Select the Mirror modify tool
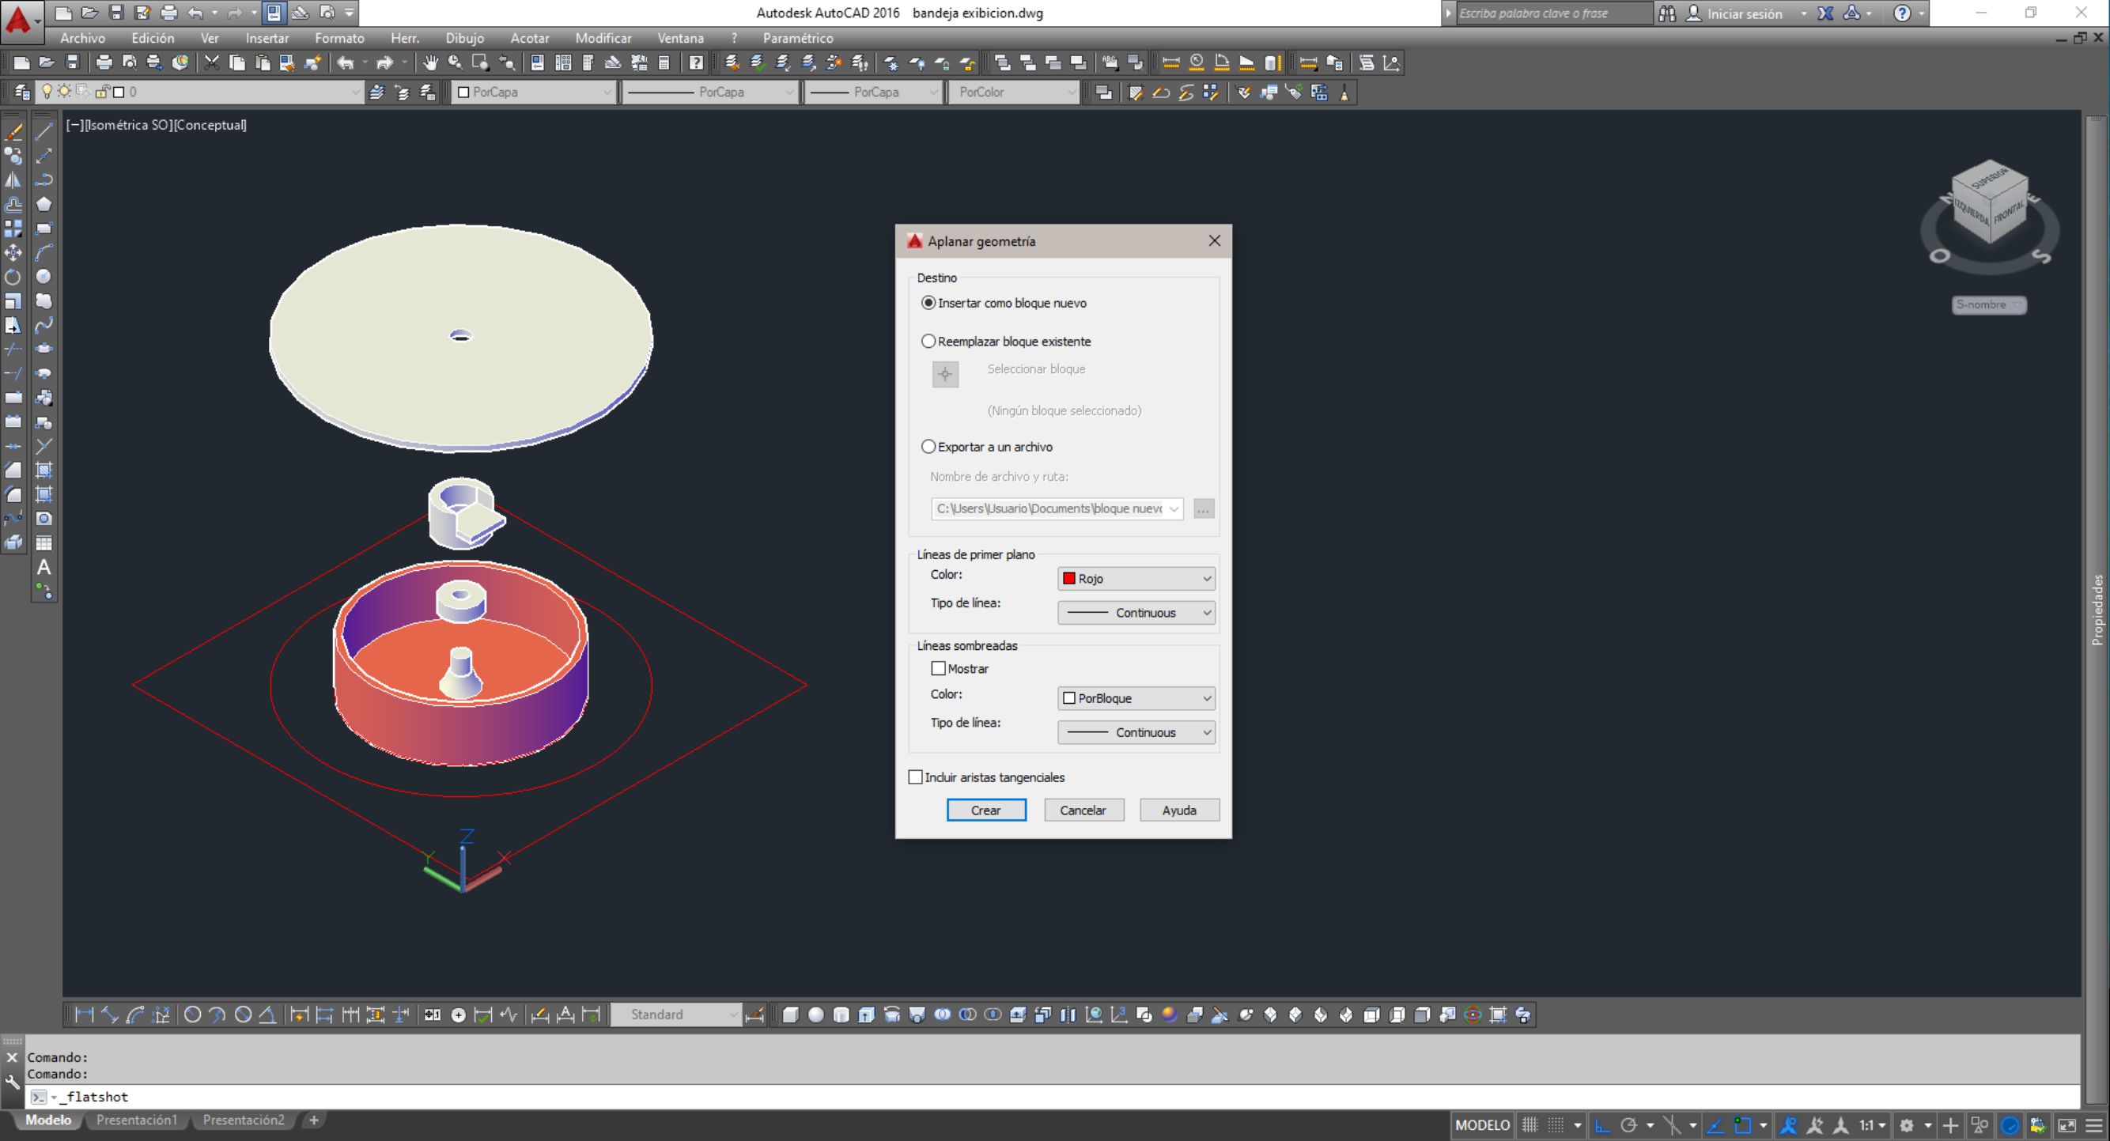This screenshot has width=2110, height=1141. pyautogui.click(x=13, y=180)
